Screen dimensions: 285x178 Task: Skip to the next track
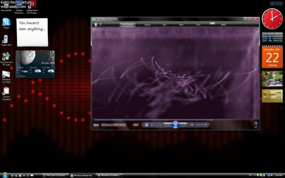(x=183, y=125)
